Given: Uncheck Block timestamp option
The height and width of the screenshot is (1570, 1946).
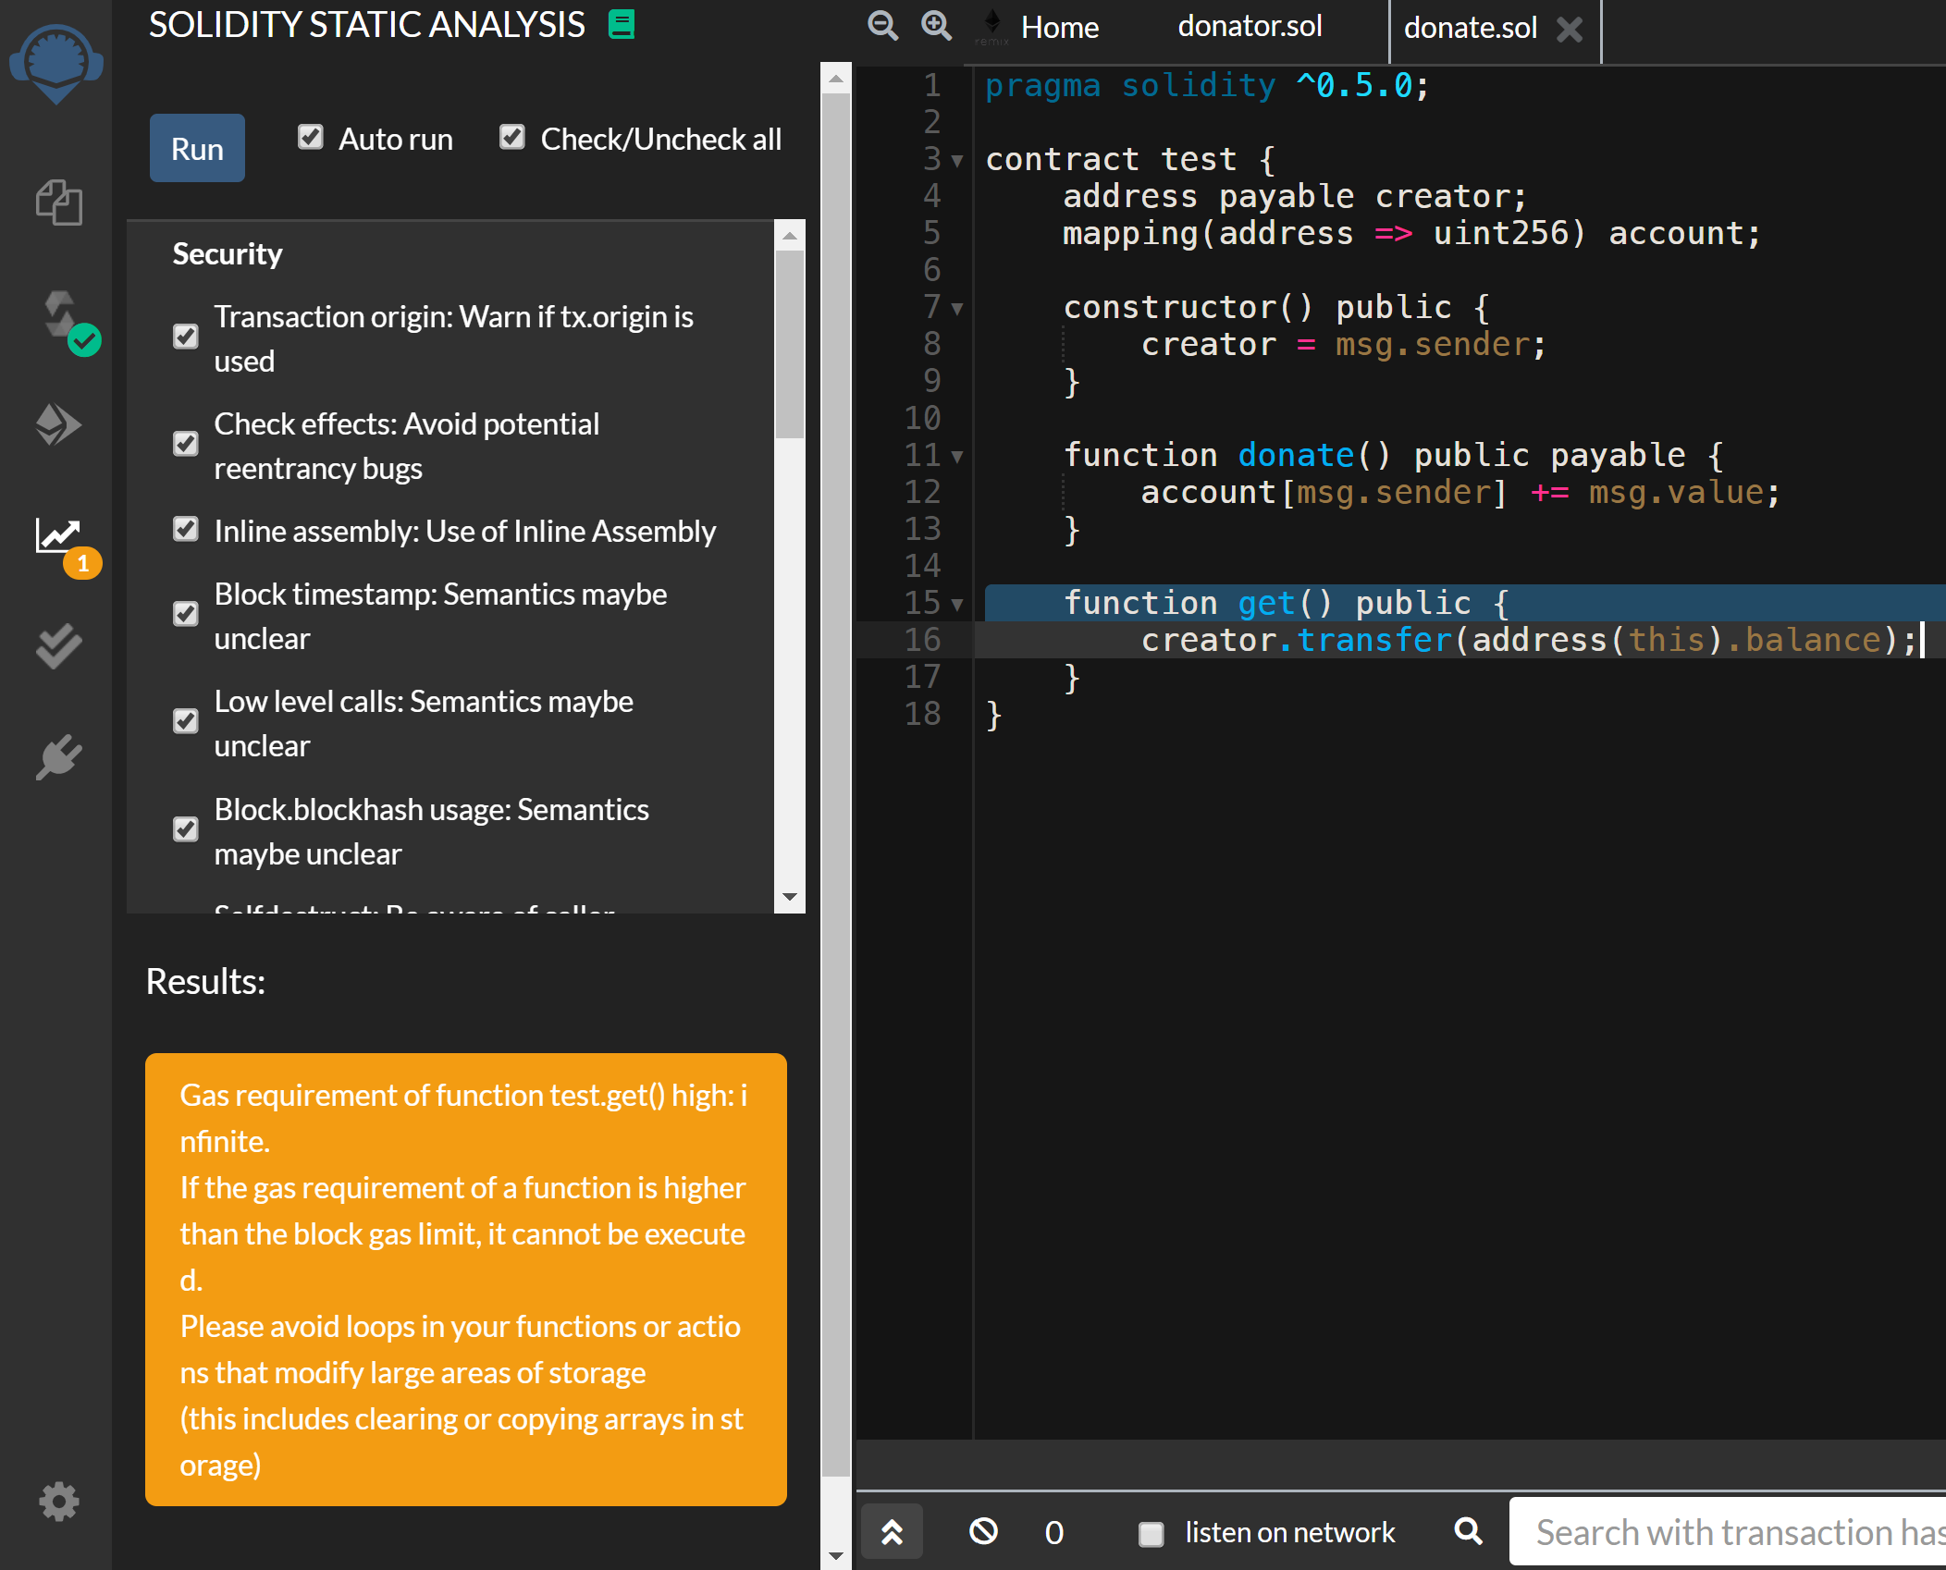Looking at the screenshot, I should pyautogui.click(x=186, y=614).
